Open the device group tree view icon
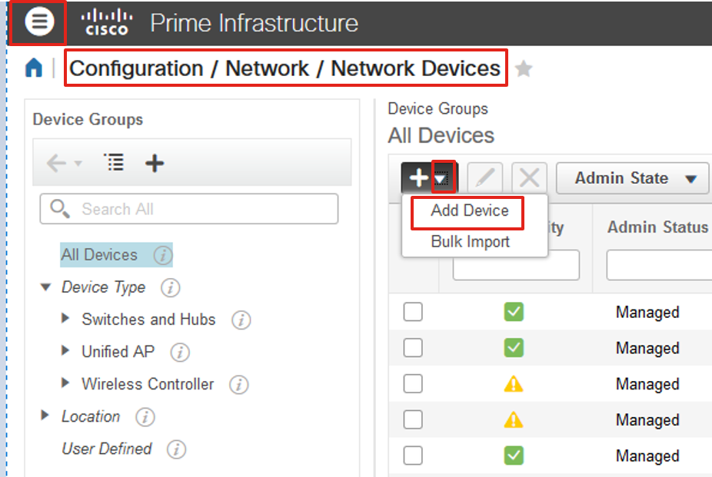The width and height of the screenshot is (712, 477). pos(115,163)
